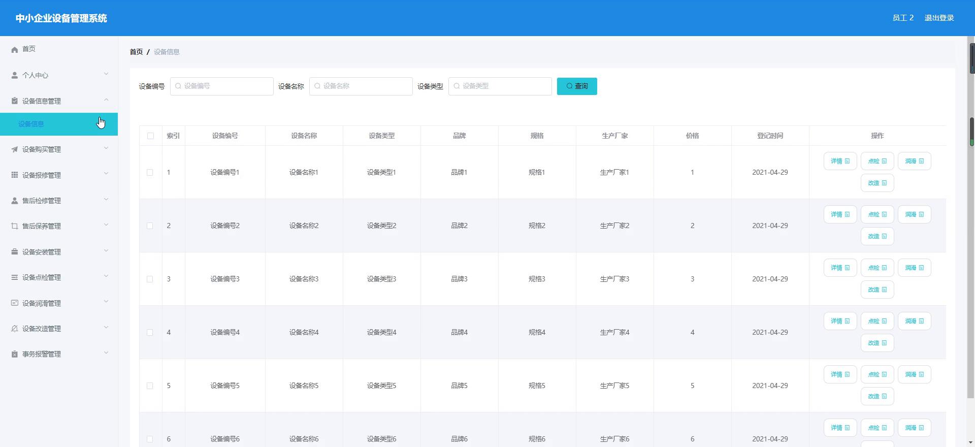The height and width of the screenshot is (447, 975).
Task: Select the checkbox for row 设备编号3
Action: [150, 279]
